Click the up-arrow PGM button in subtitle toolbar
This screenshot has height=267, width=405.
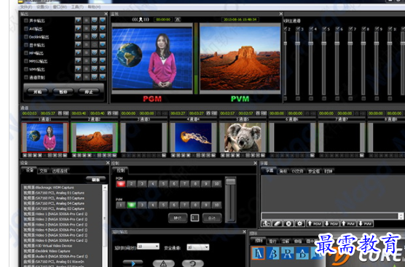tap(315, 223)
